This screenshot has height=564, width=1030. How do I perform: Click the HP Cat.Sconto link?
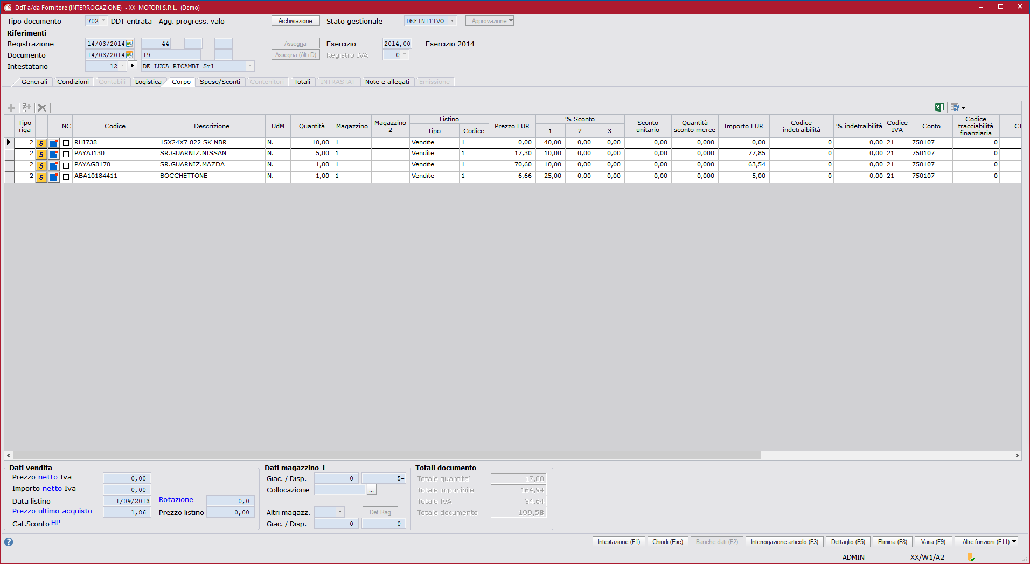(55, 523)
